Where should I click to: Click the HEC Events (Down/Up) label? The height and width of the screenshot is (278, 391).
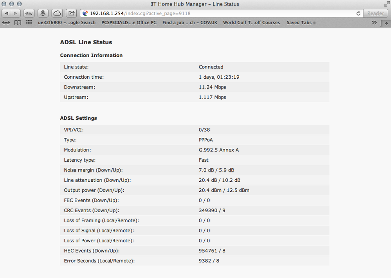pyautogui.click(x=92, y=251)
